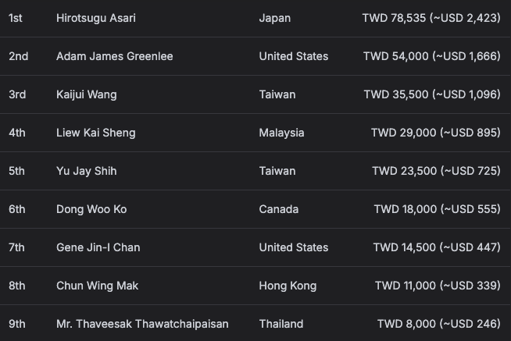511x341 pixels.
Task: Click the Yu Jay Shih name
Action: tap(87, 171)
